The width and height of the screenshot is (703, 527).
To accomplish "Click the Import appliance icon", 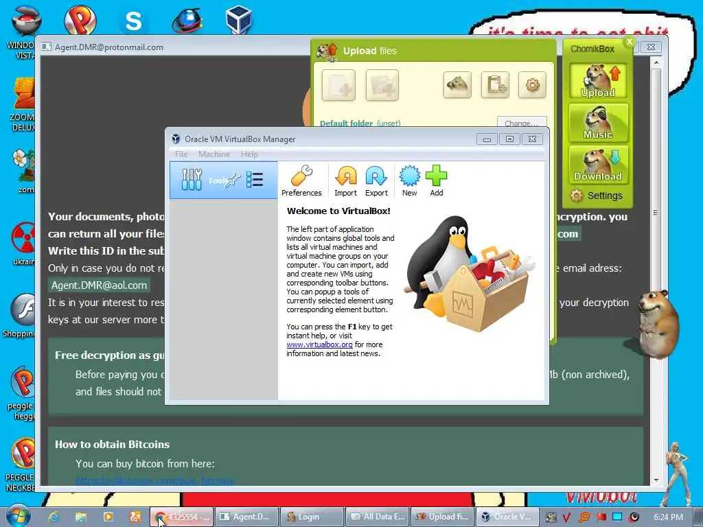I will (346, 181).
